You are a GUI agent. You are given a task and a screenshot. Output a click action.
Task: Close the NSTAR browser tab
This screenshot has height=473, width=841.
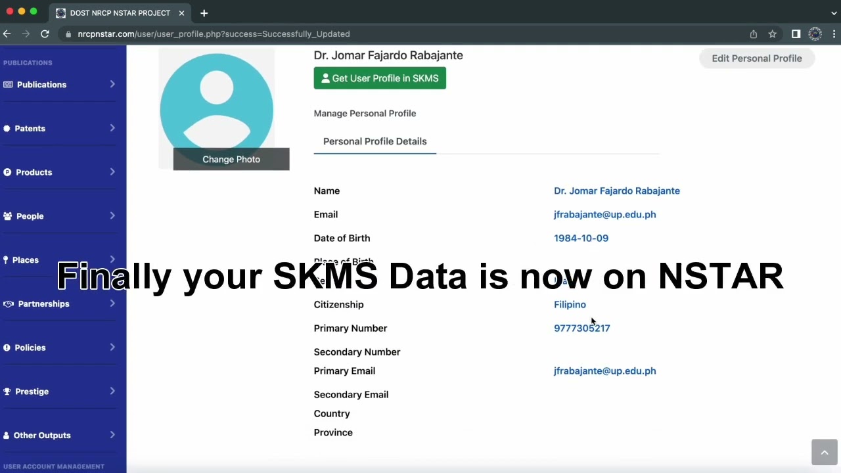(x=181, y=13)
